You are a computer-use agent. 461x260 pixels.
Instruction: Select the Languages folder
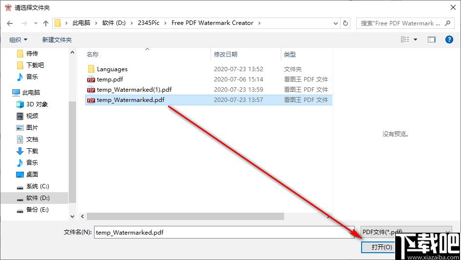click(x=112, y=69)
